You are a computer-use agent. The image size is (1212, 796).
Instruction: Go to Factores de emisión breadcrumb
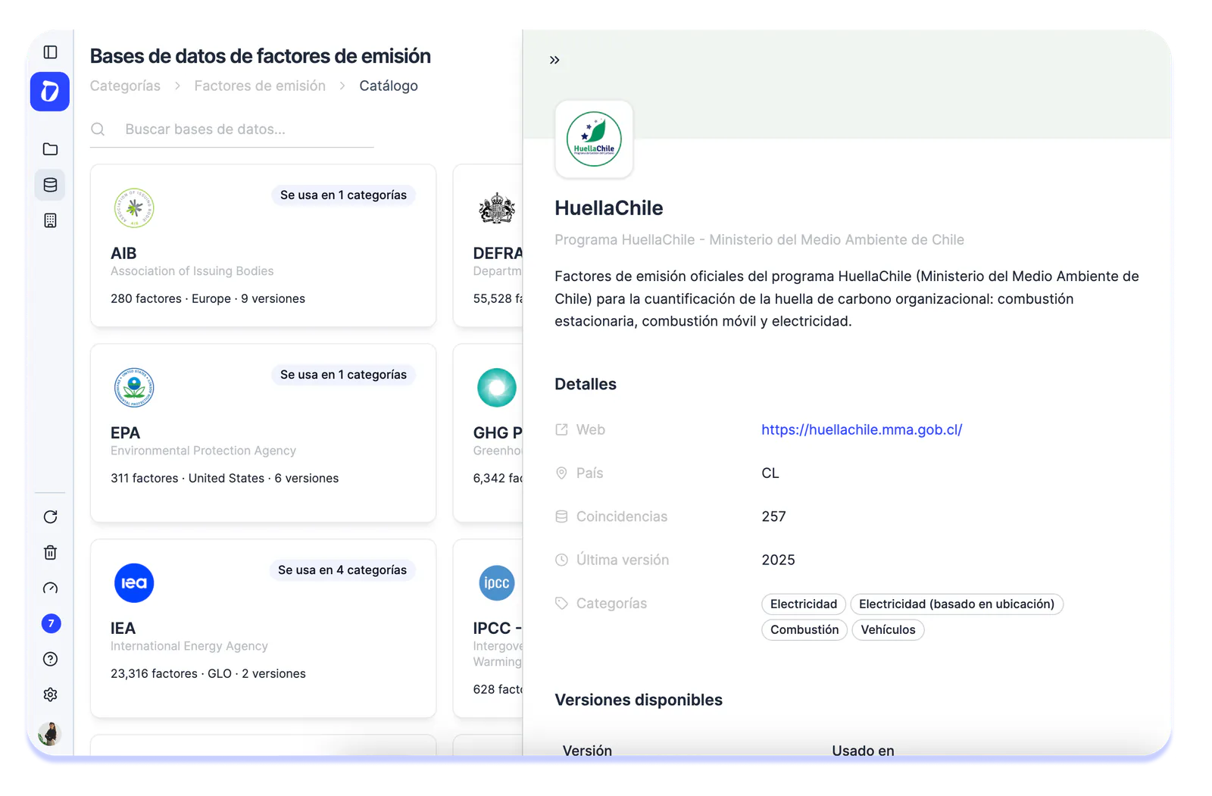coord(260,86)
